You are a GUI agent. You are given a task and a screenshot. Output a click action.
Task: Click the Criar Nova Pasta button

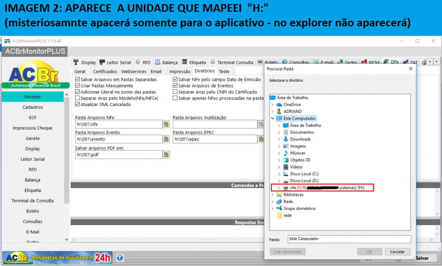pos(287,252)
